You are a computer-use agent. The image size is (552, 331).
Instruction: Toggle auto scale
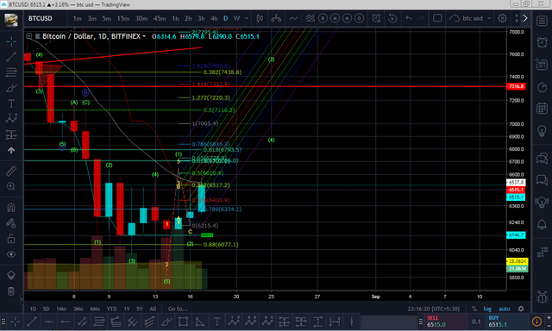[504, 309]
